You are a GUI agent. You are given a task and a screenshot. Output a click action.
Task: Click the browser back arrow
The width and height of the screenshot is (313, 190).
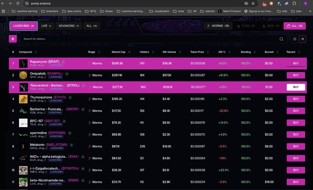pos(3,3)
